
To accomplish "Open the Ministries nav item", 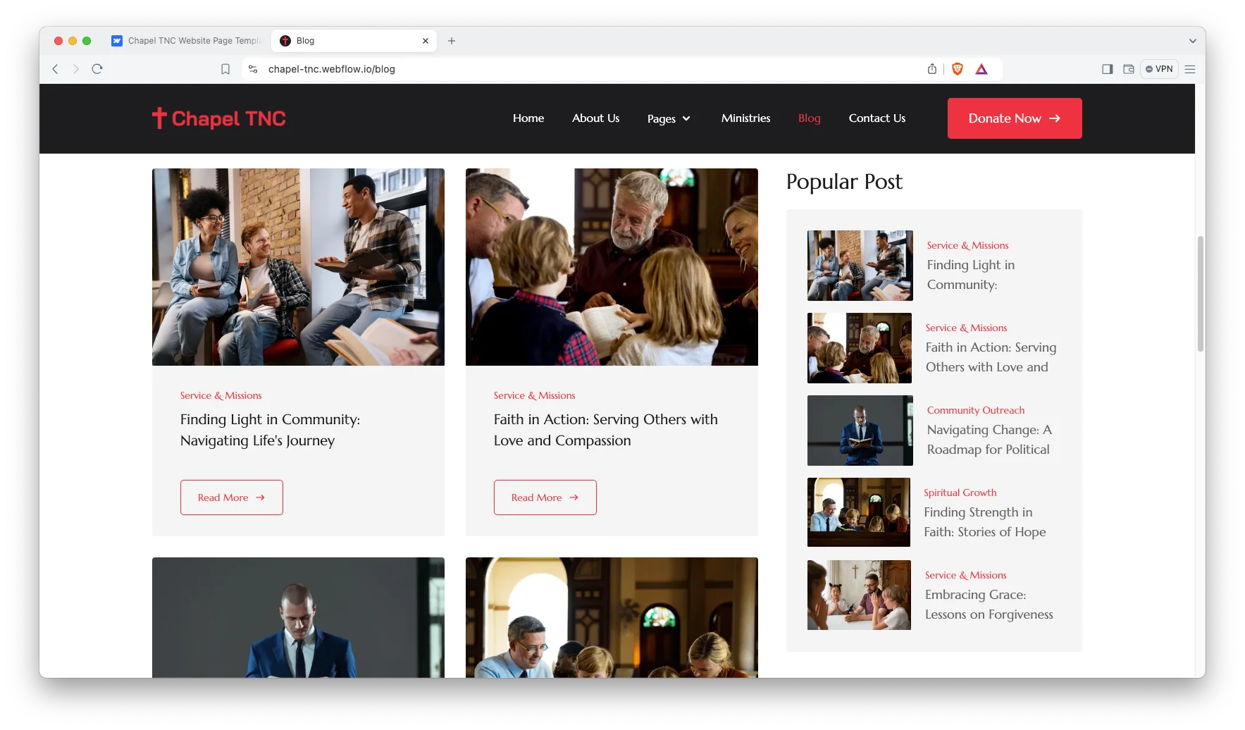I will coord(745,118).
